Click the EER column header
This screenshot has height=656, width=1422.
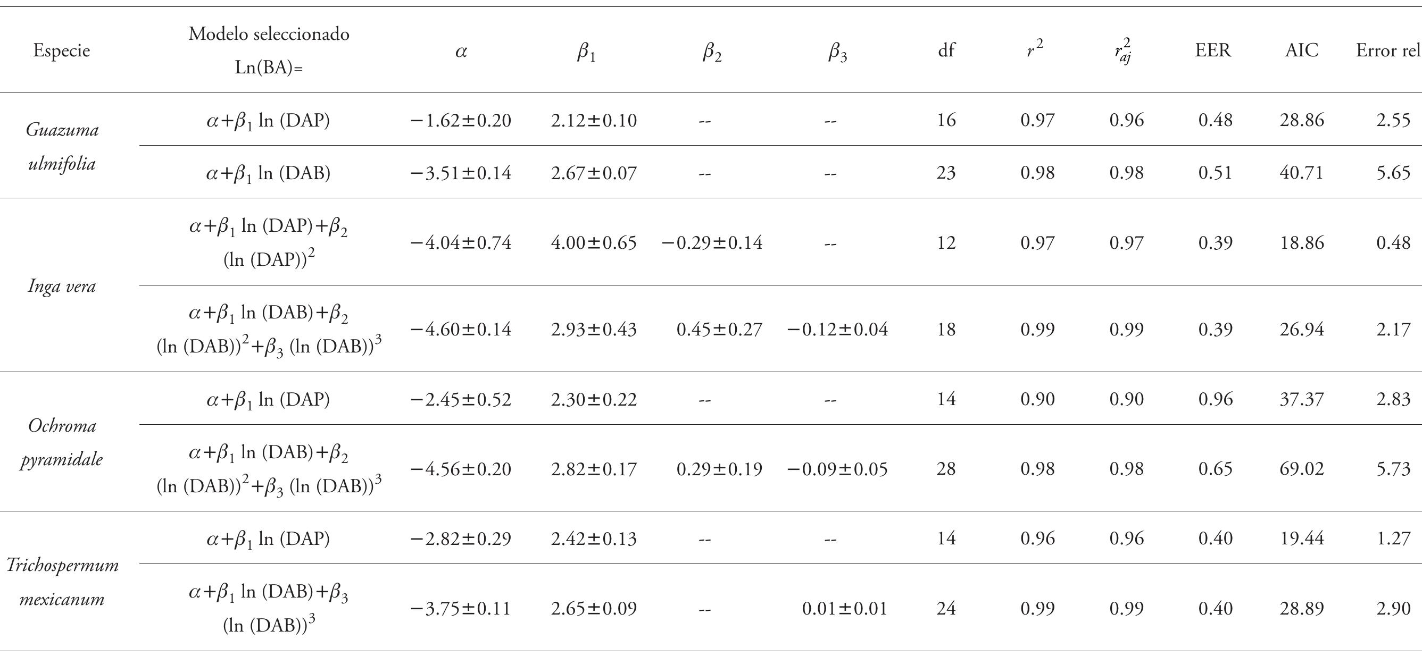(1213, 51)
